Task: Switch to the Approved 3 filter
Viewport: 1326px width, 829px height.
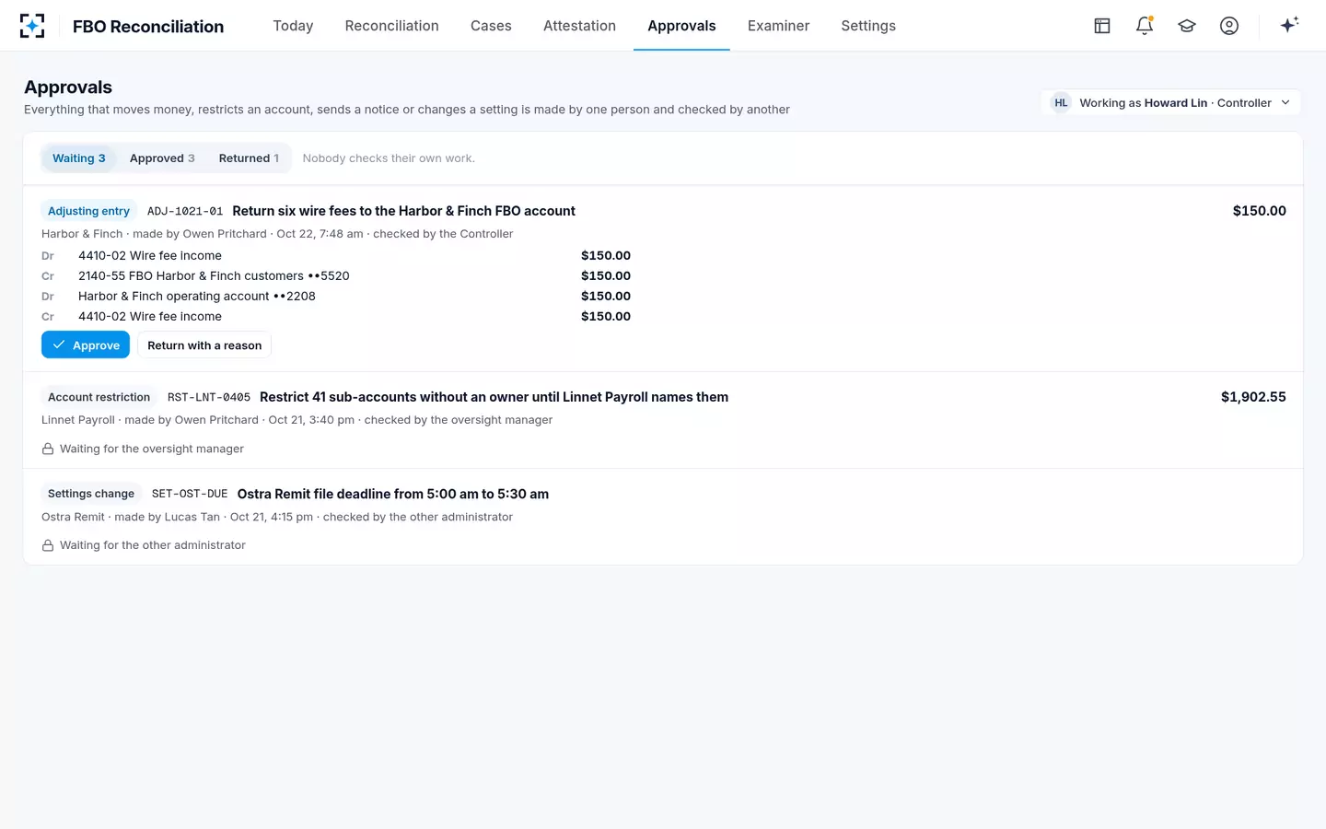Action: pos(162,158)
